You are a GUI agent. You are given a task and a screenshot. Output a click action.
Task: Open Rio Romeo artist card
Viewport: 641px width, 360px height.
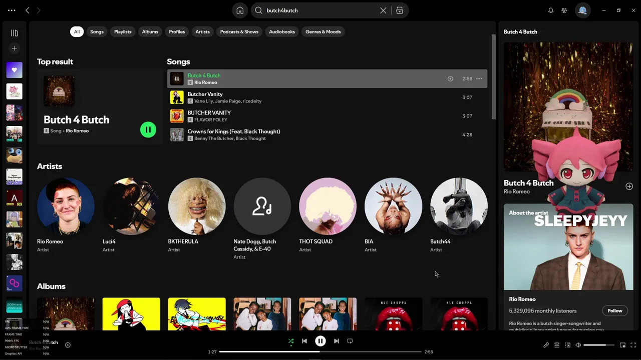(66, 216)
